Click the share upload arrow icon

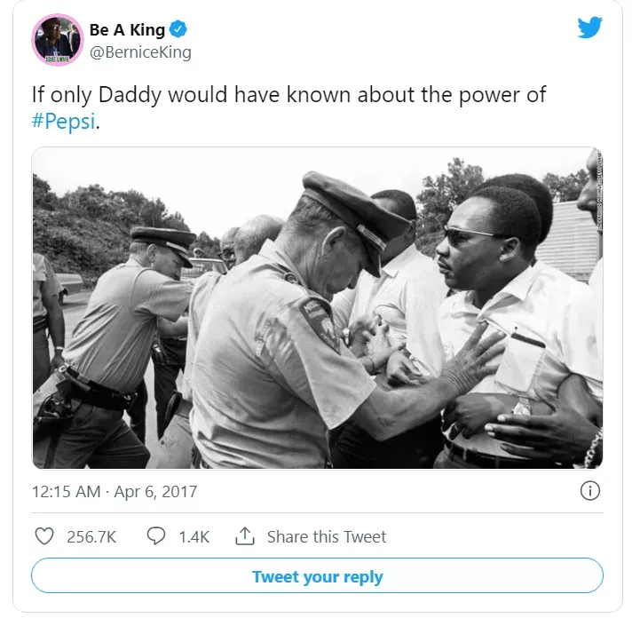pyautogui.click(x=245, y=536)
